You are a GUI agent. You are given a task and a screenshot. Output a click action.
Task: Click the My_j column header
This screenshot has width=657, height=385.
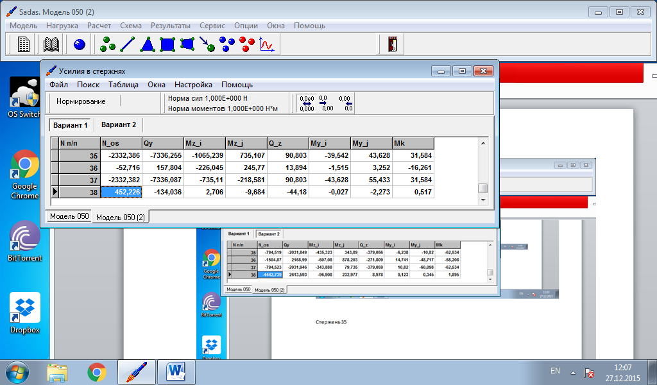pos(371,143)
